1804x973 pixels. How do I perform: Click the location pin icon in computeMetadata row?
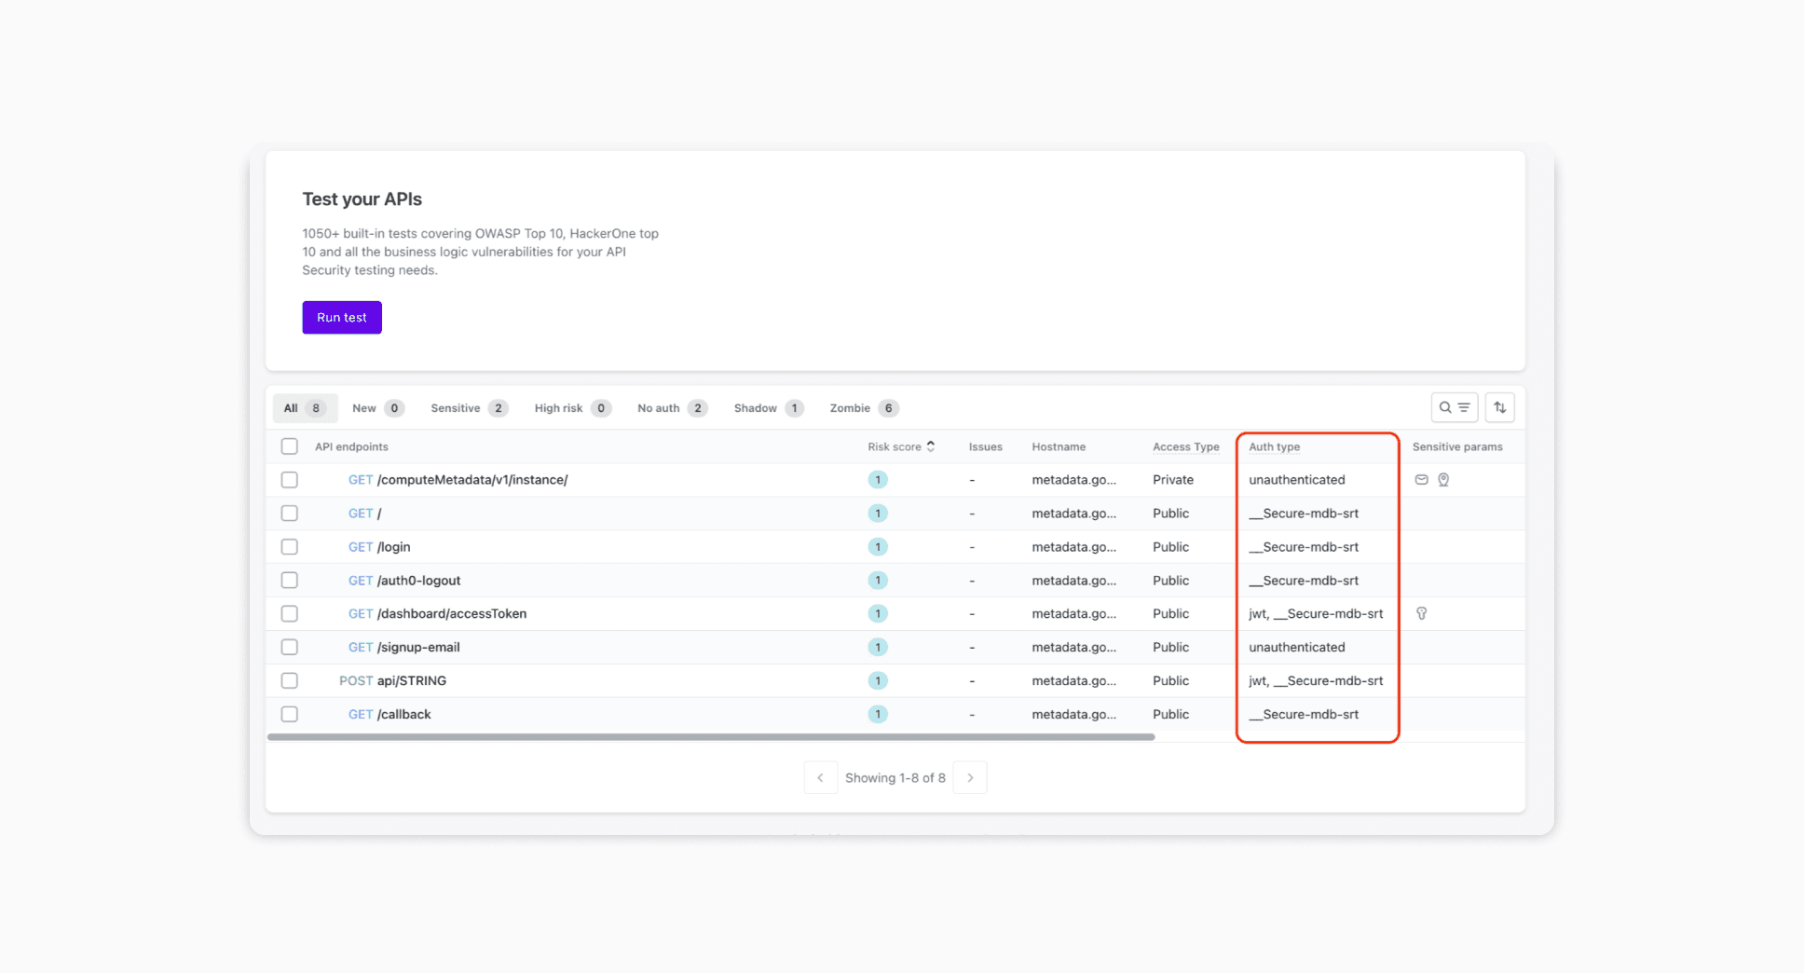(1443, 480)
